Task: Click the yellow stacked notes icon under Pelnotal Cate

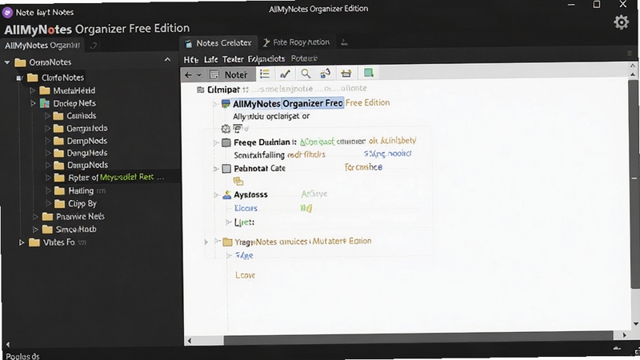Action: (x=238, y=182)
